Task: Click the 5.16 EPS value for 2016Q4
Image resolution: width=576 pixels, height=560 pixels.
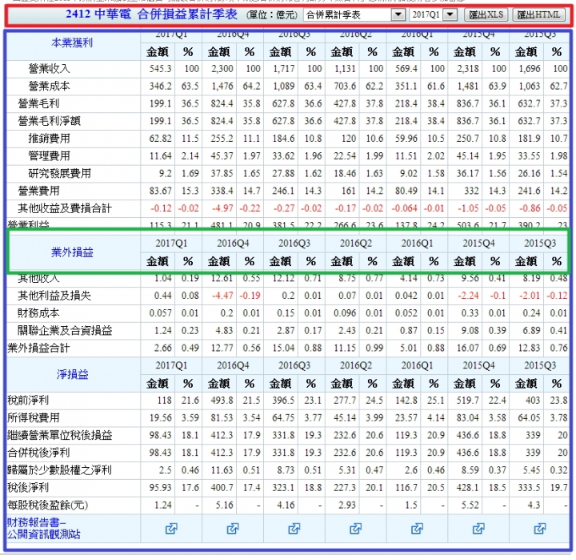Action: point(225,506)
